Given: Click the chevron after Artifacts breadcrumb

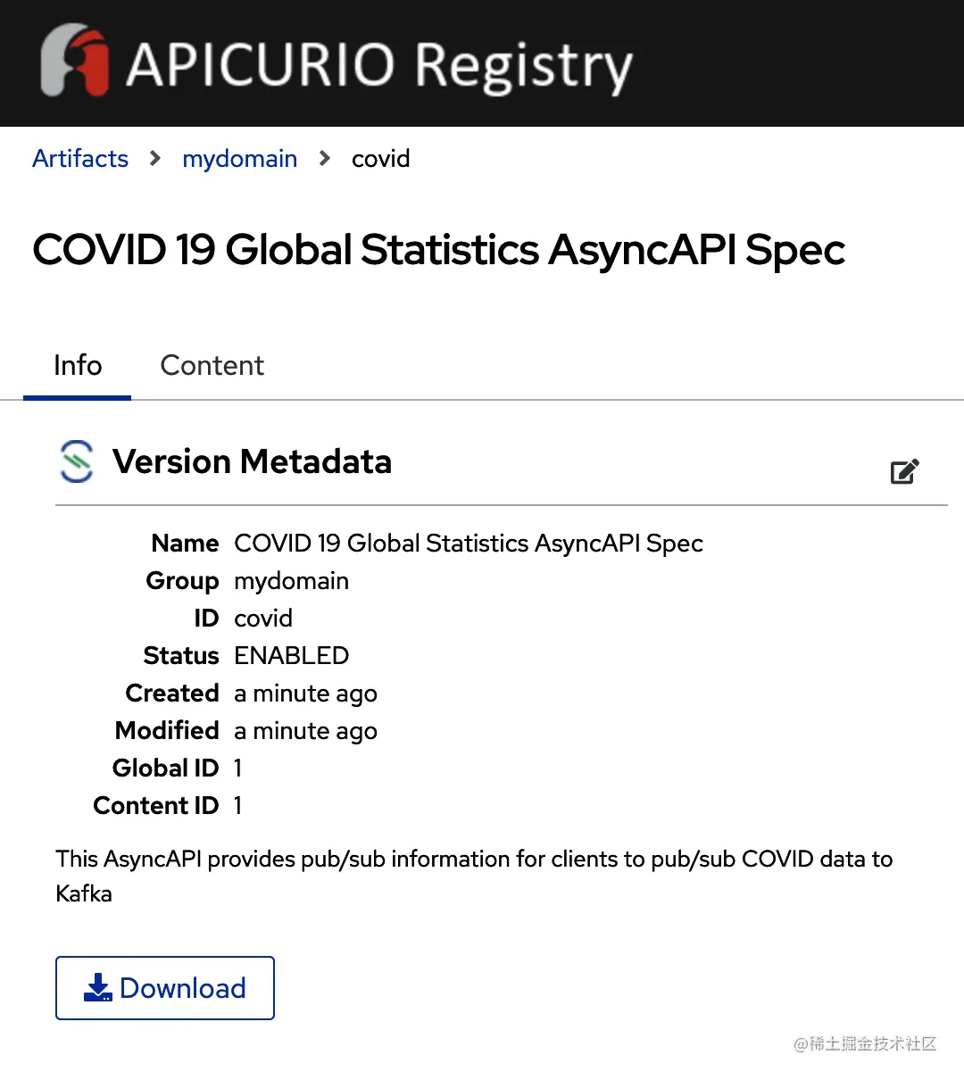Looking at the screenshot, I should 155,159.
